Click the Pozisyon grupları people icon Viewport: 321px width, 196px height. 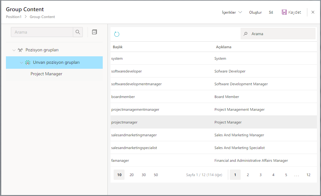pyautogui.click(x=21, y=50)
